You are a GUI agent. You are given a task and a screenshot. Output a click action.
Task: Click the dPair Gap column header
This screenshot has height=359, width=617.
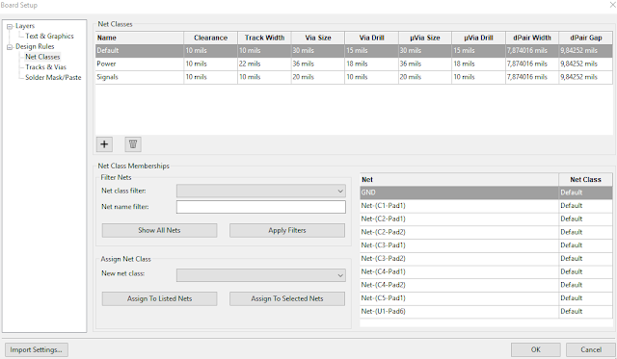(586, 38)
